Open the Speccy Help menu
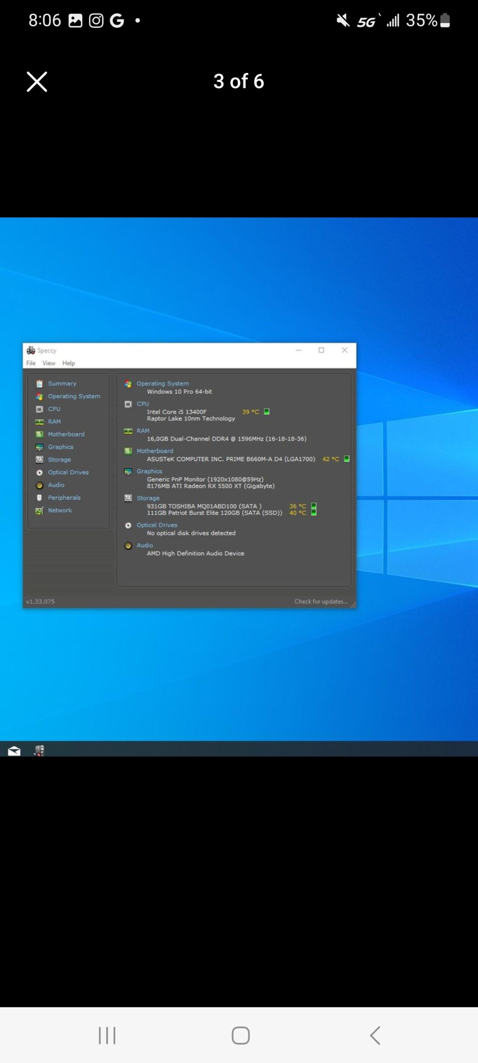The width and height of the screenshot is (478, 1063). [68, 363]
